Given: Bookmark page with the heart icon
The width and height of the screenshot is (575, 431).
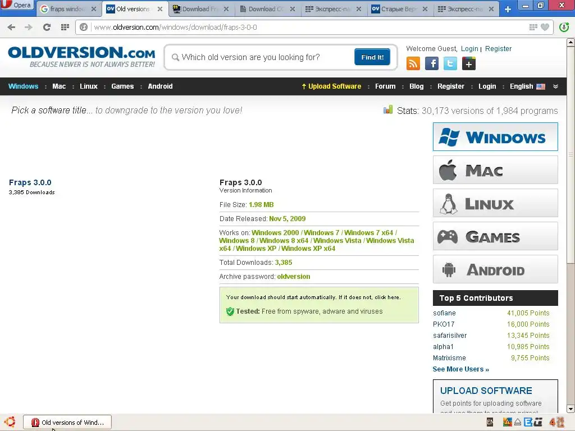Looking at the screenshot, I should click(545, 27).
